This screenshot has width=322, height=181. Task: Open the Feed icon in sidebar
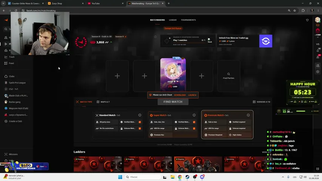tap(6, 63)
